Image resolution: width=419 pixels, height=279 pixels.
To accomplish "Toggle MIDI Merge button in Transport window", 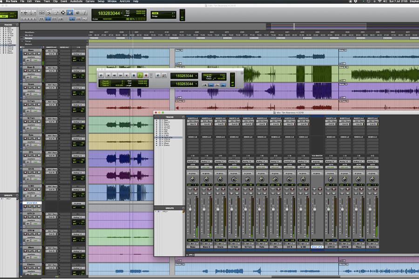I will [x=217, y=85].
